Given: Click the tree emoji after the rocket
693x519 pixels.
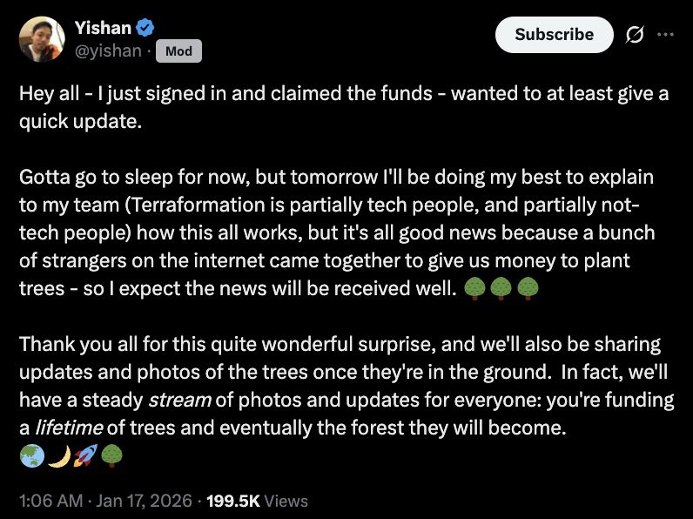Looking at the screenshot, I should click(112, 455).
